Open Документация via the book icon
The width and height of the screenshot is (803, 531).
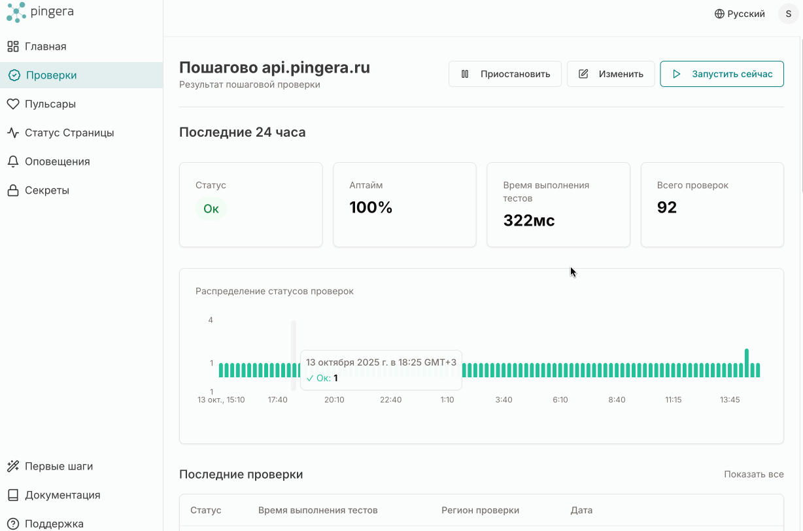click(13, 494)
